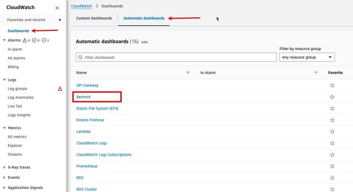Viewport: 353px width, 192px height.
Task: Expand the X-Ray traces section
Action: (x=4, y=167)
